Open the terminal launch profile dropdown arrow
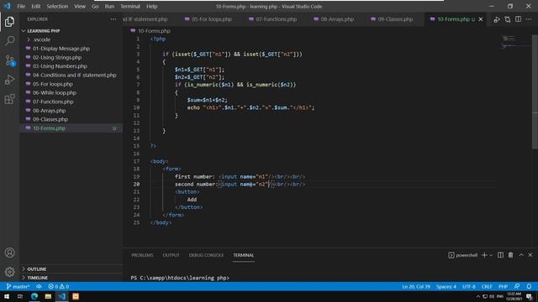 (x=491, y=255)
